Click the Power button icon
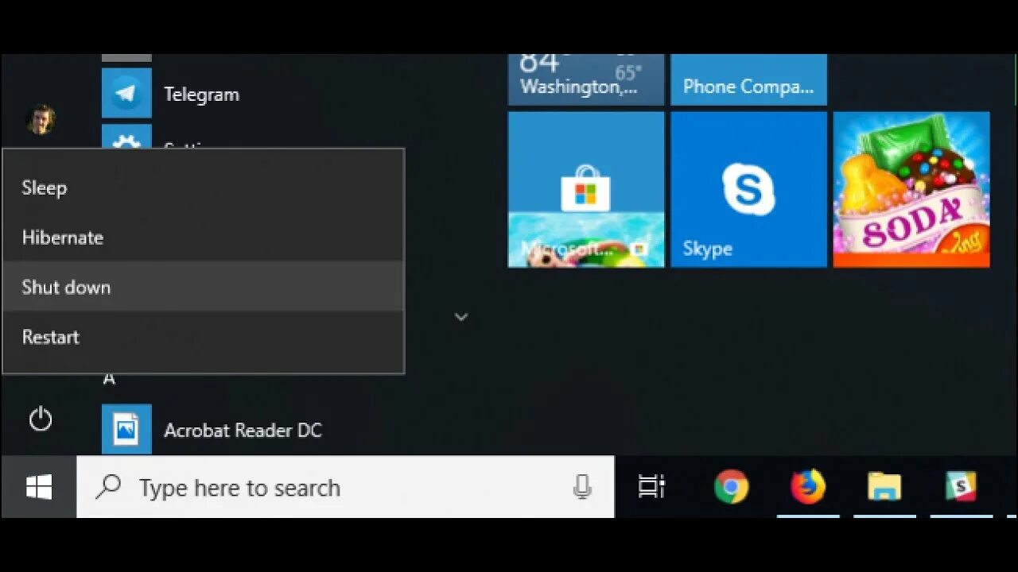Viewport: 1018px width, 572px height. [x=41, y=419]
